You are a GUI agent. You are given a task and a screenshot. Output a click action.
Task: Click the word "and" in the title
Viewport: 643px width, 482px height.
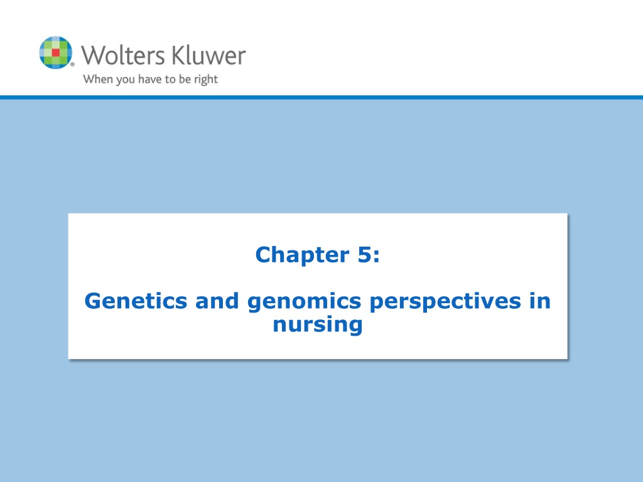pos(217,301)
